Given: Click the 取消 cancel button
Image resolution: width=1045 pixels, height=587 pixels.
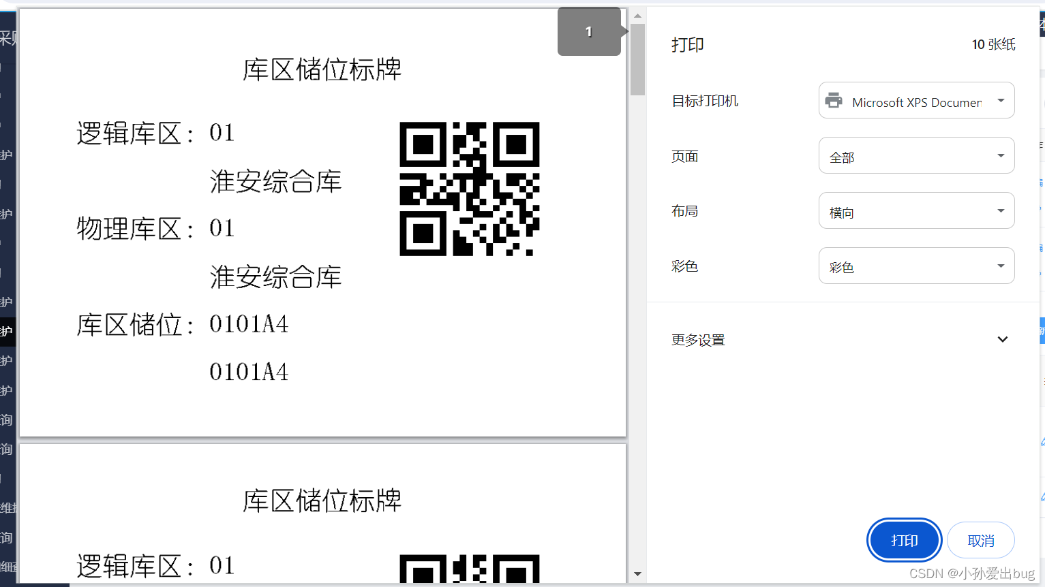Looking at the screenshot, I should tap(981, 541).
